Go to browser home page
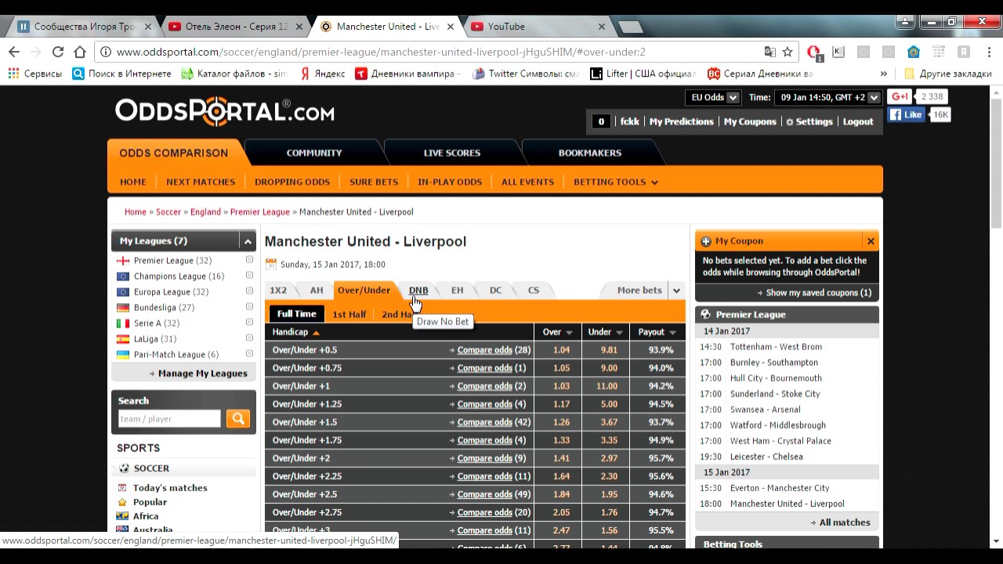Viewport: 1003px width, 564px height. click(79, 52)
